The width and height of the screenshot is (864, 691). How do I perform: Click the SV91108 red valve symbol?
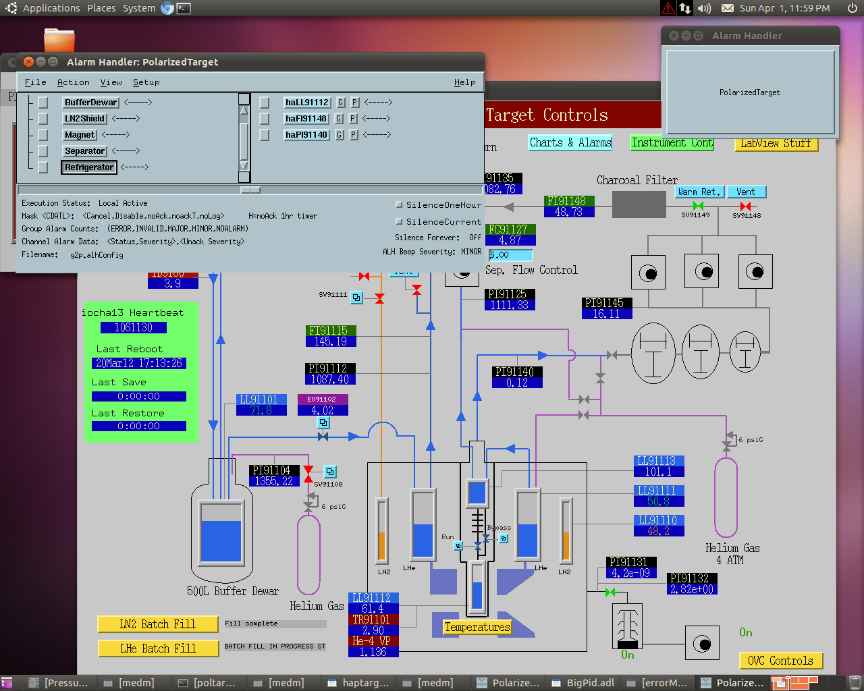308,474
